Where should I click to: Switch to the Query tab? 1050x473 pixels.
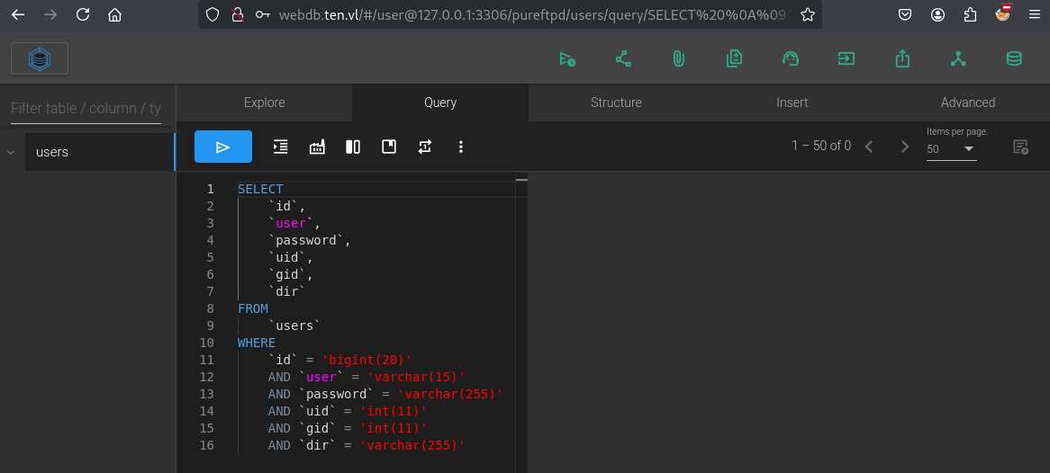pyautogui.click(x=440, y=103)
